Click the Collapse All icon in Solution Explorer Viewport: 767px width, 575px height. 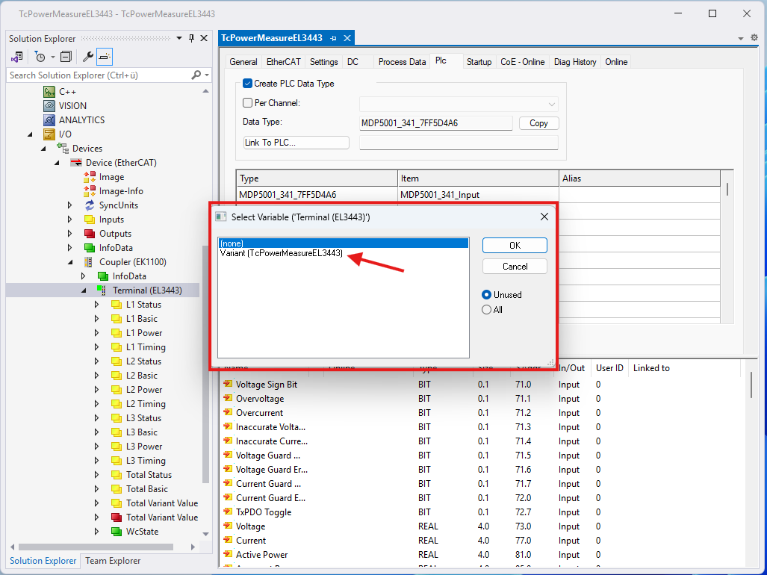[x=66, y=57]
